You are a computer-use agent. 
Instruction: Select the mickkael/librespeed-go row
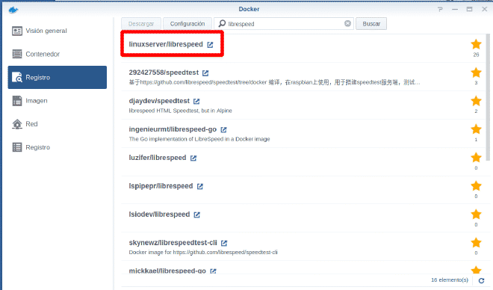point(303,268)
